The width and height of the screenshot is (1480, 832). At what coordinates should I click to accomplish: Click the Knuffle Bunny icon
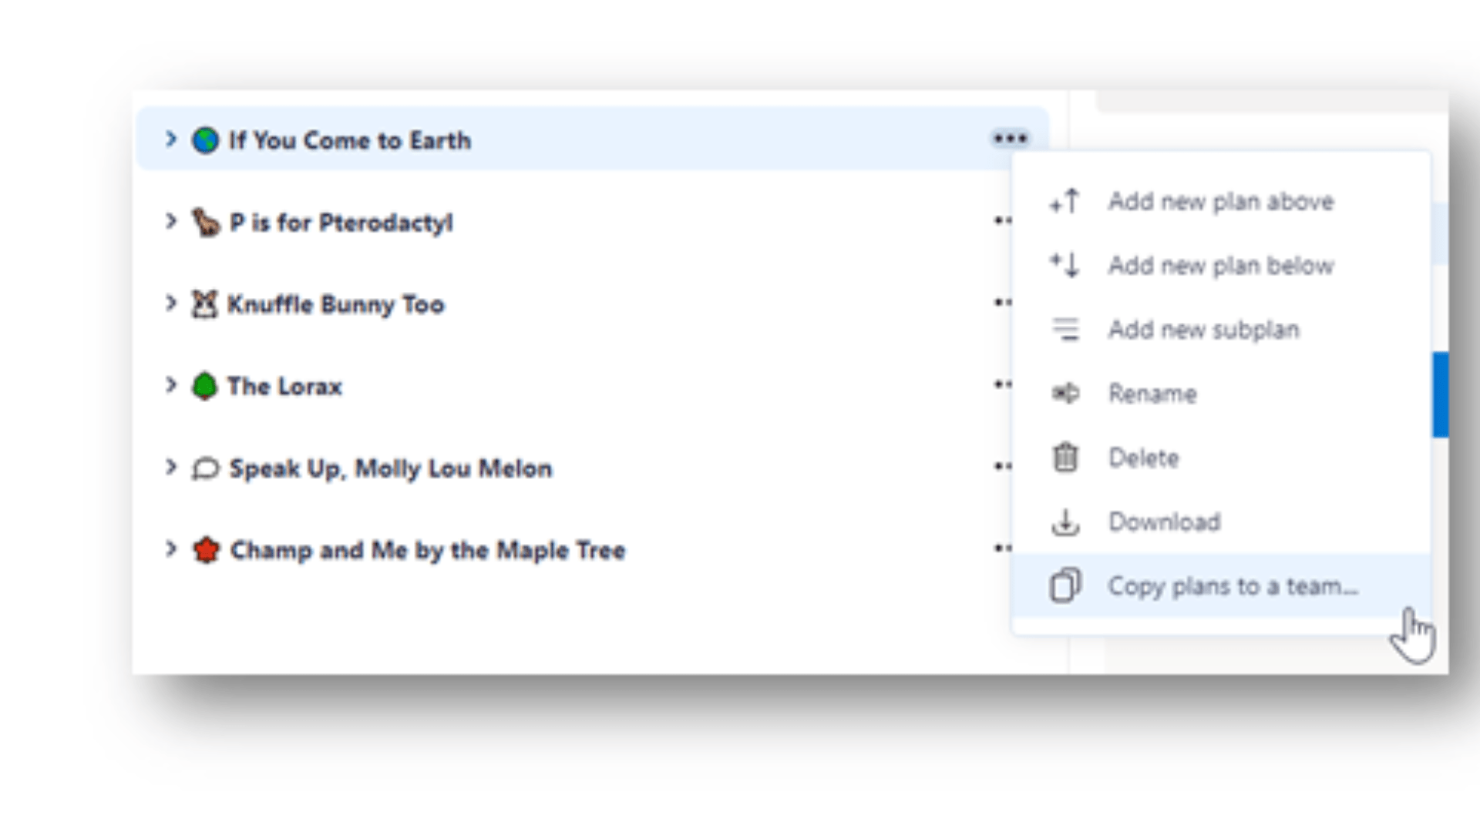coord(204,304)
